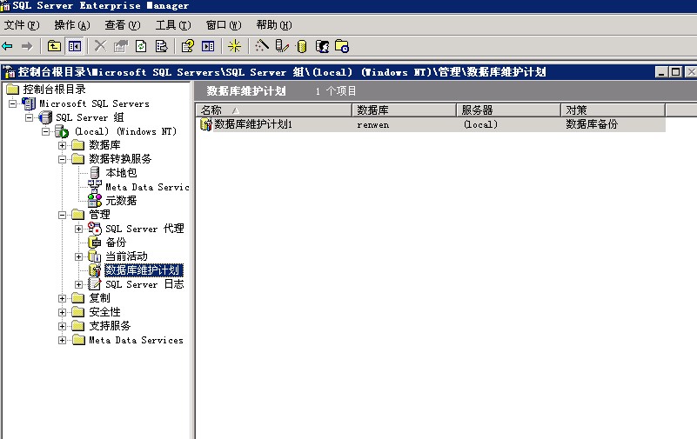The width and height of the screenshot is (697, 439).
Task: Expand the 当前活动 node
Action: 78,256
